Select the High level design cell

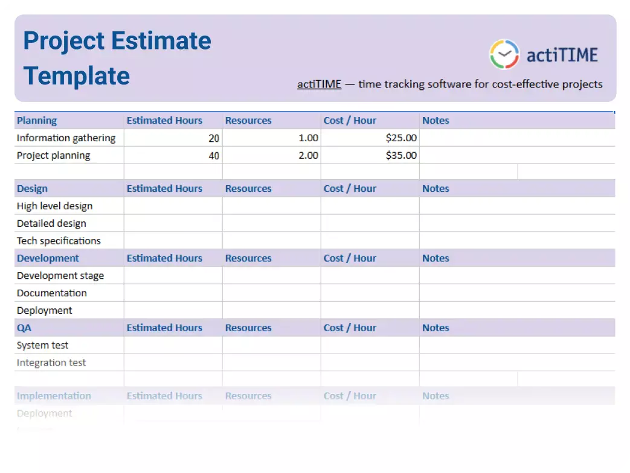pos(54,206)
